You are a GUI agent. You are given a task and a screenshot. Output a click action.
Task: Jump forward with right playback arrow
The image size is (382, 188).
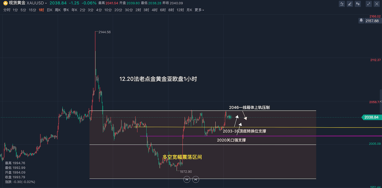pyautogui.click(x=195, y=179)
